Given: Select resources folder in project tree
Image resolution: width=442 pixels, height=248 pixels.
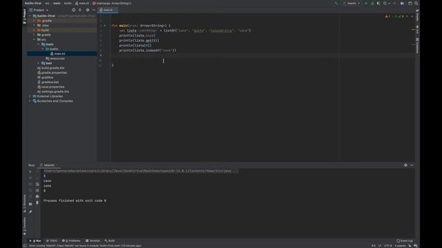Looking at the screenshot, I should tap(55, 59).
